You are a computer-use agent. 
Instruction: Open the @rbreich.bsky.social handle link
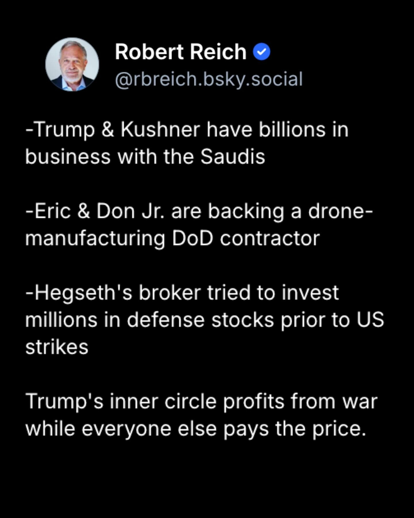pyautogui.click(x=209, y=79)
